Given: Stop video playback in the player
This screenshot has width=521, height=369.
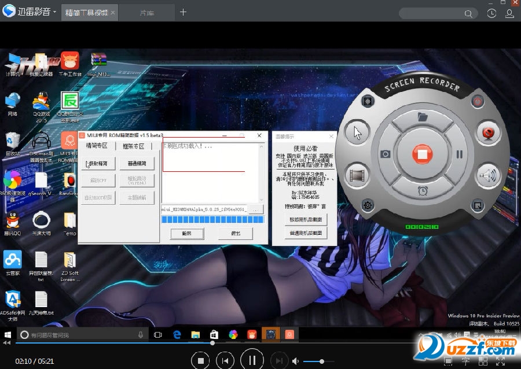Looking at the screenshot, I should [201, 361].
